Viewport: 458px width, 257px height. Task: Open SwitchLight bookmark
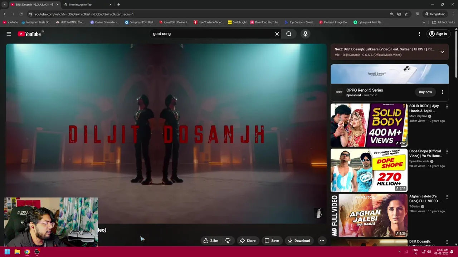coord(237,22)
